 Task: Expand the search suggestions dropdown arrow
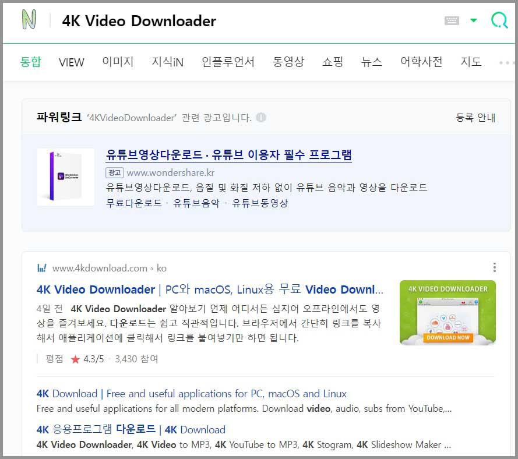(473, 20)
